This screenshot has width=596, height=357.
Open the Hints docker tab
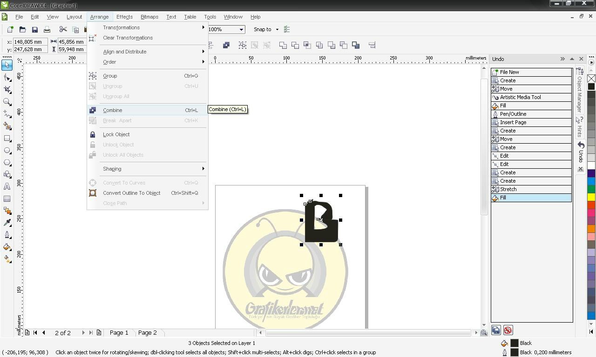pyautogui.click(x=580, y=127)
